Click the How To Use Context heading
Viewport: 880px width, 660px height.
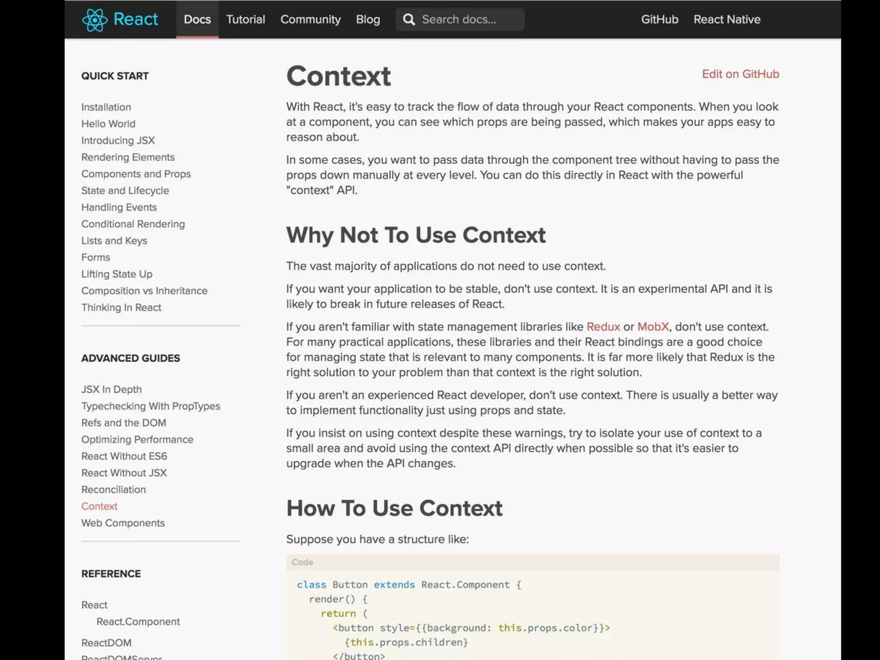pos(394,508)
